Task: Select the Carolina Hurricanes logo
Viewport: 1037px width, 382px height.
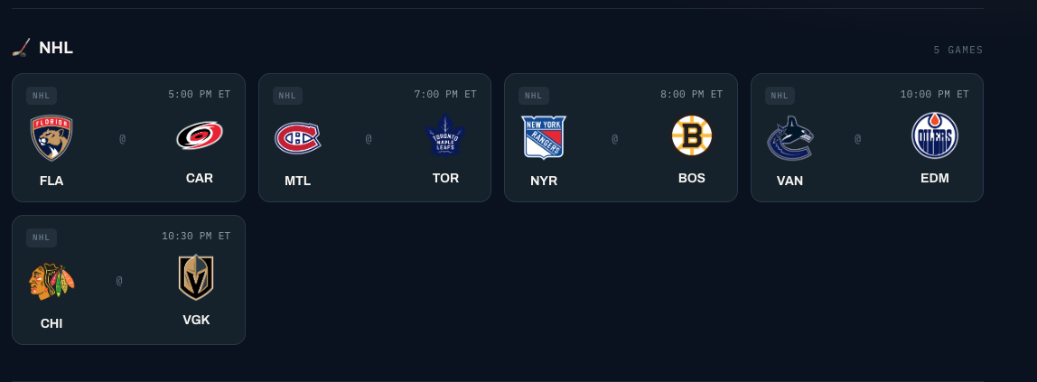Action: click(x=199, y=135)
